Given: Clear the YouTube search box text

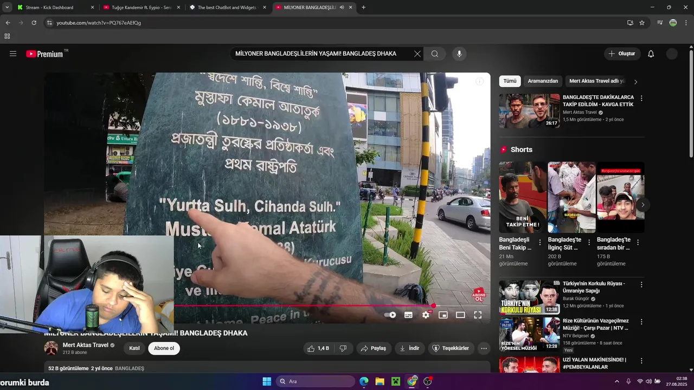Looking at the screenshot, I should (417, 54).
